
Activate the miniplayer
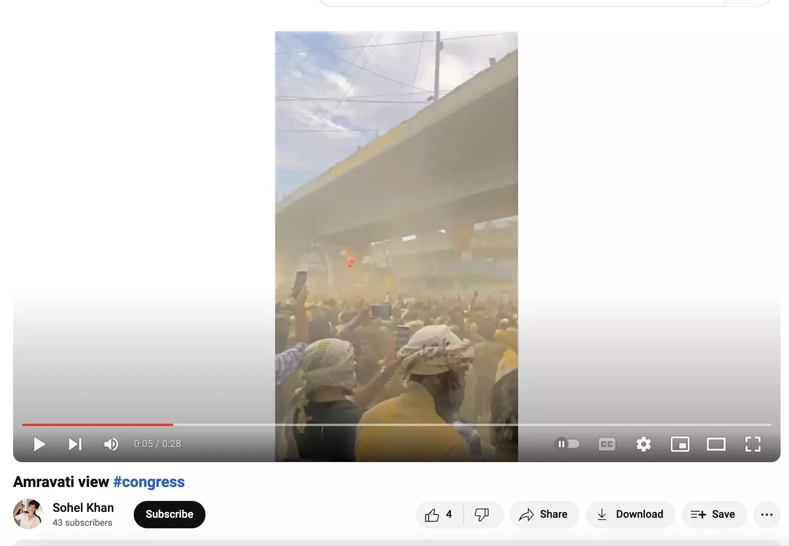680,444
